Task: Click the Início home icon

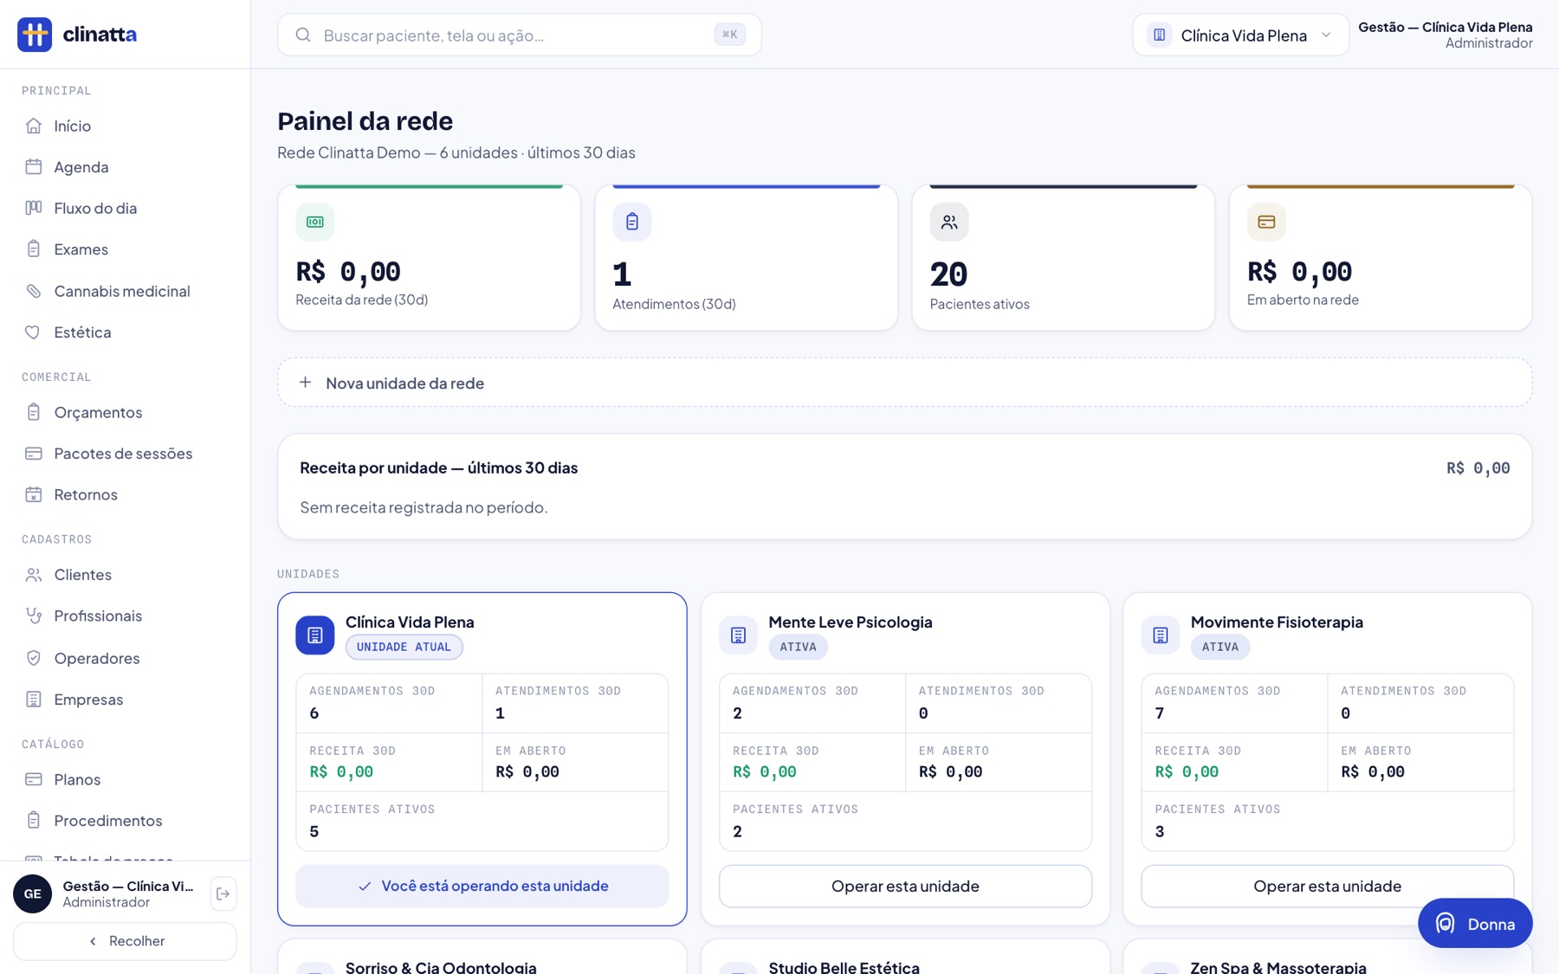Action: [34, 126]
